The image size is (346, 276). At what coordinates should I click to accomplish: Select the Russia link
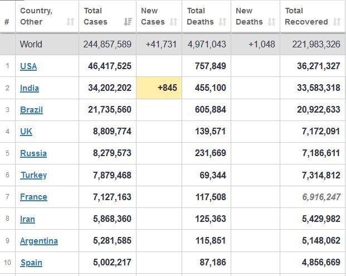(x=33, y=153)
